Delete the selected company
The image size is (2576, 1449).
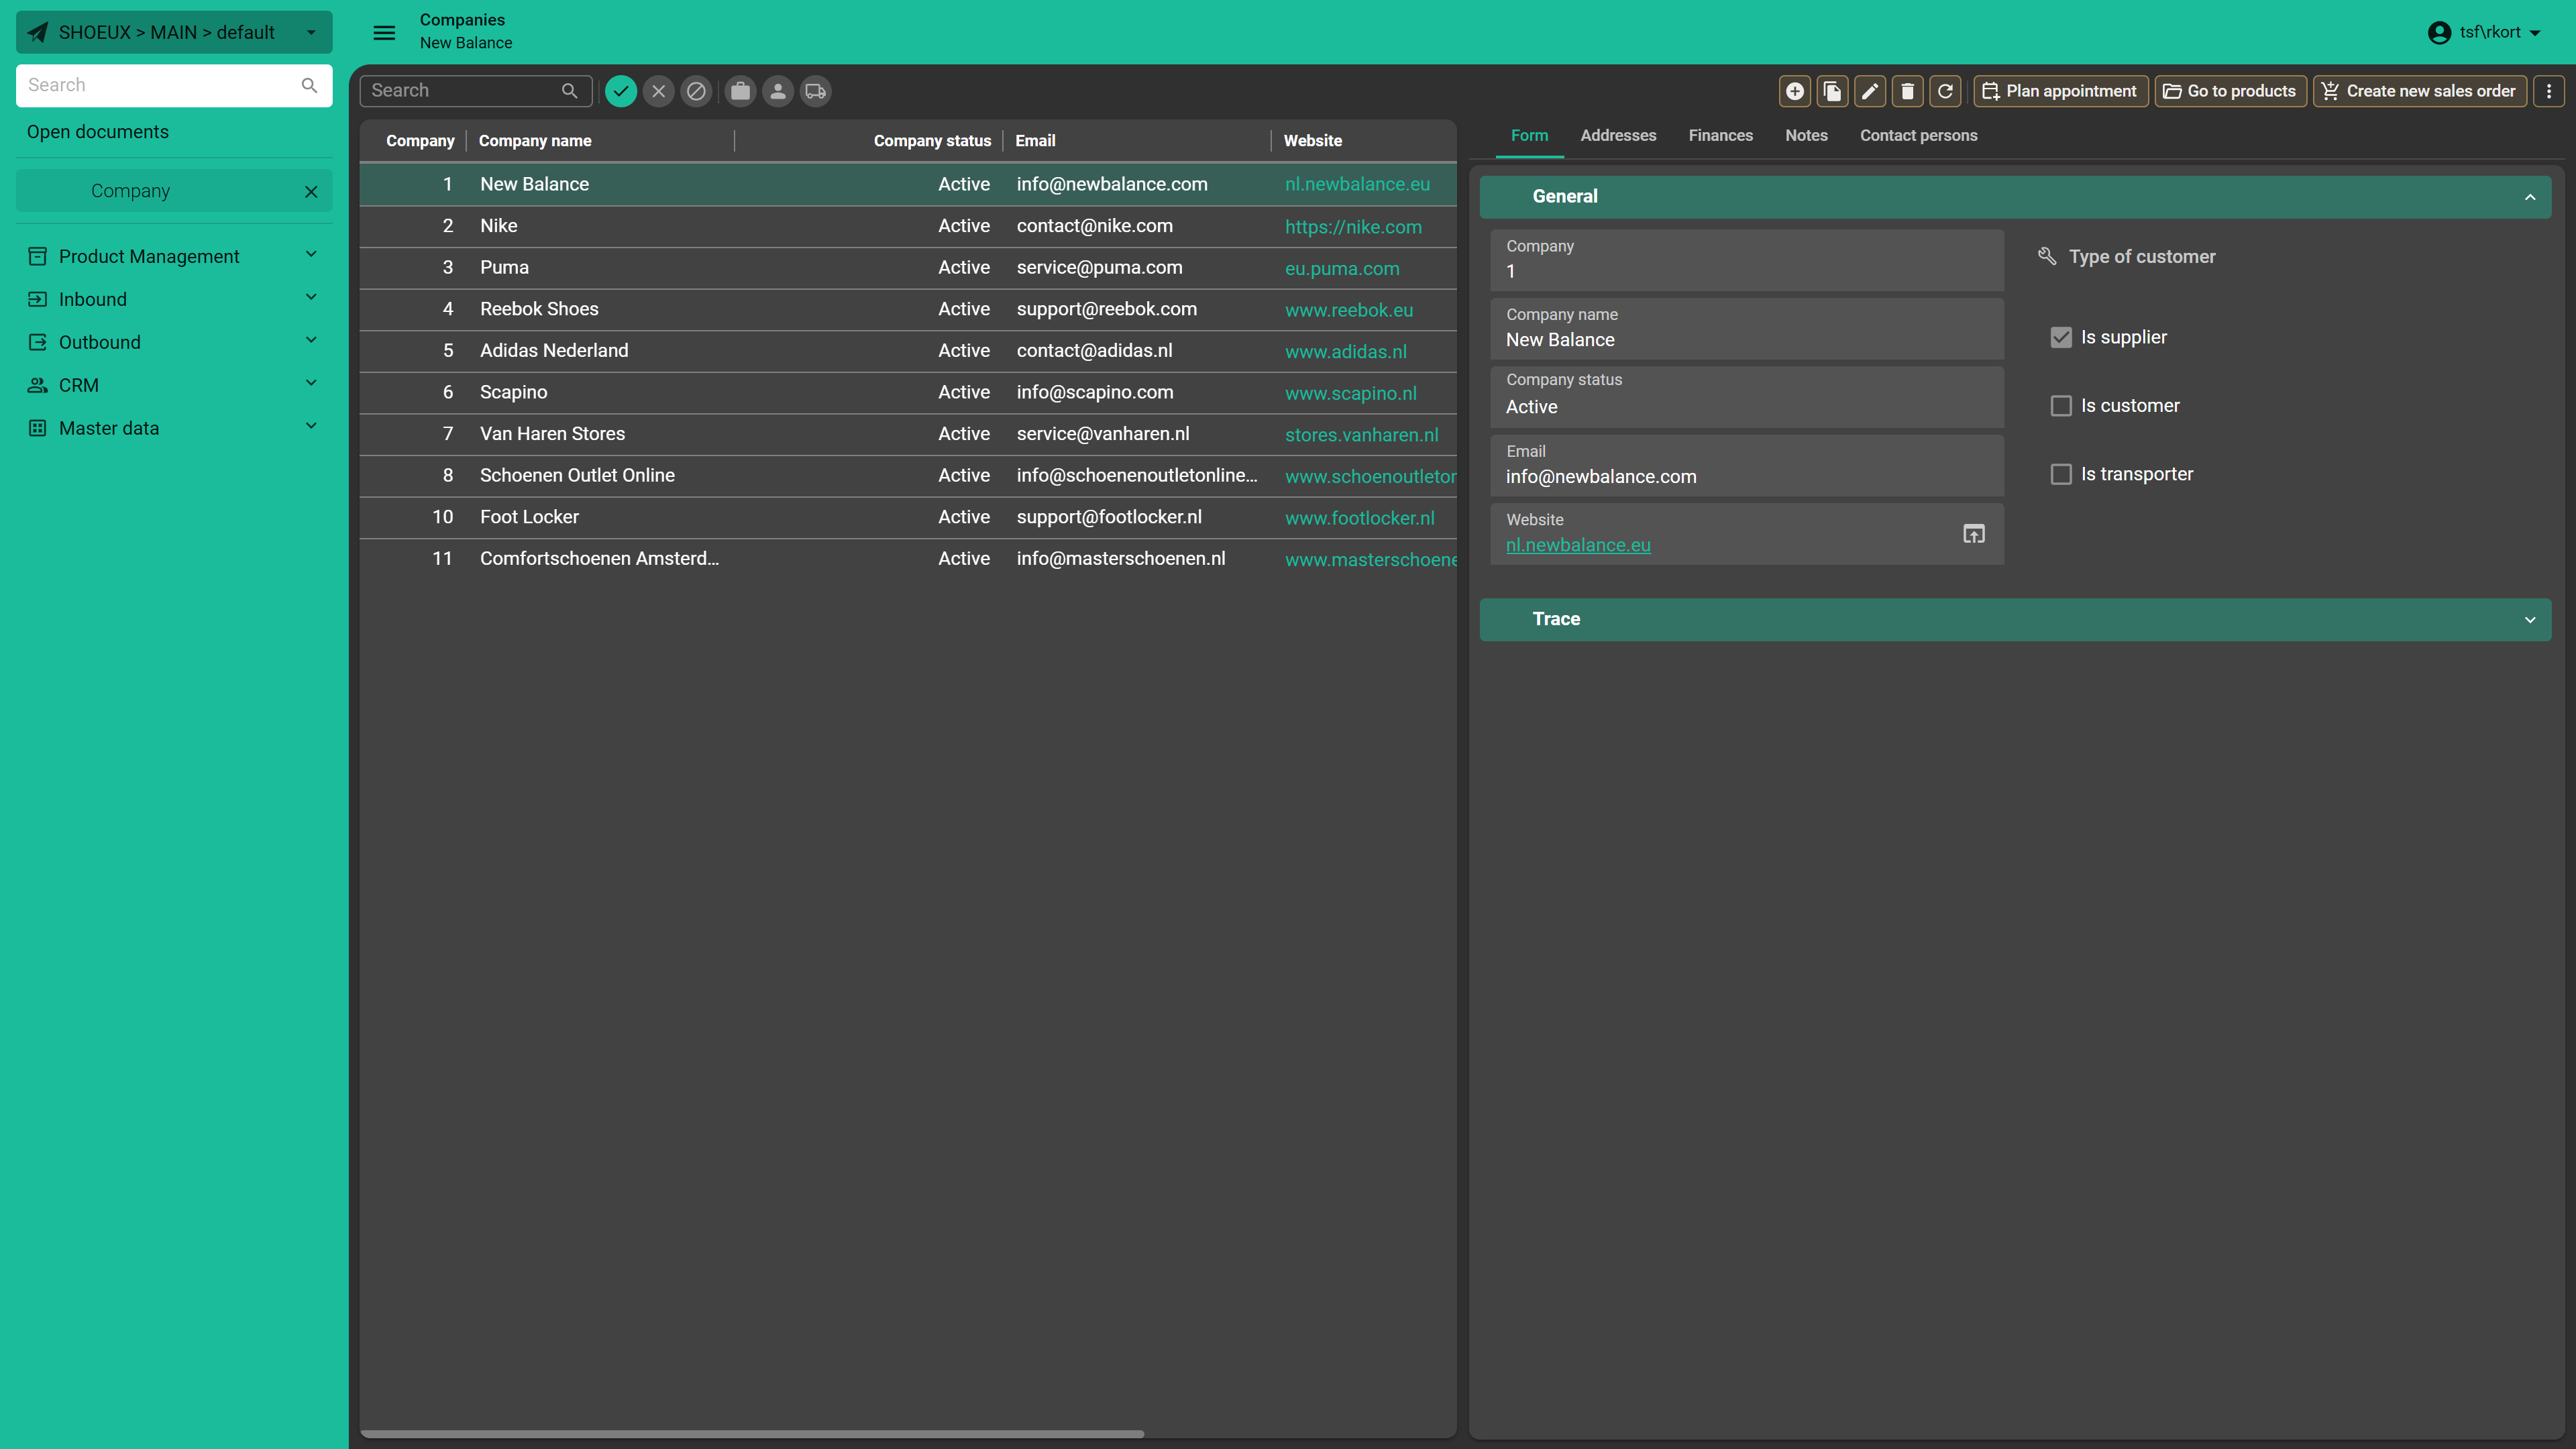coord(1907,91)
